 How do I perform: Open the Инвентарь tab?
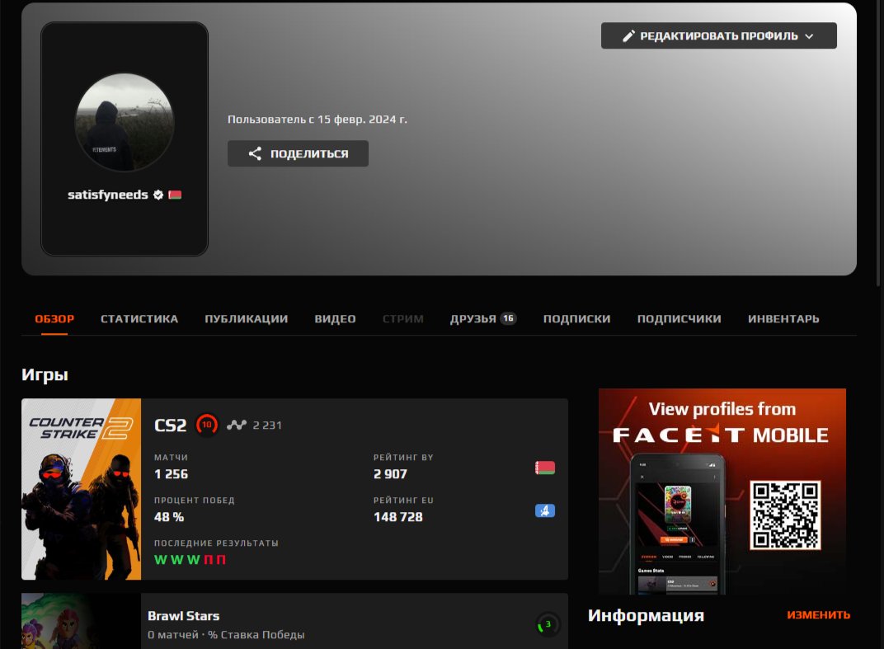click(783, 319)
